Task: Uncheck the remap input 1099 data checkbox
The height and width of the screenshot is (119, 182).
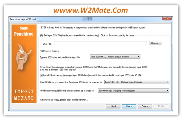Action: tap(41, 75)
